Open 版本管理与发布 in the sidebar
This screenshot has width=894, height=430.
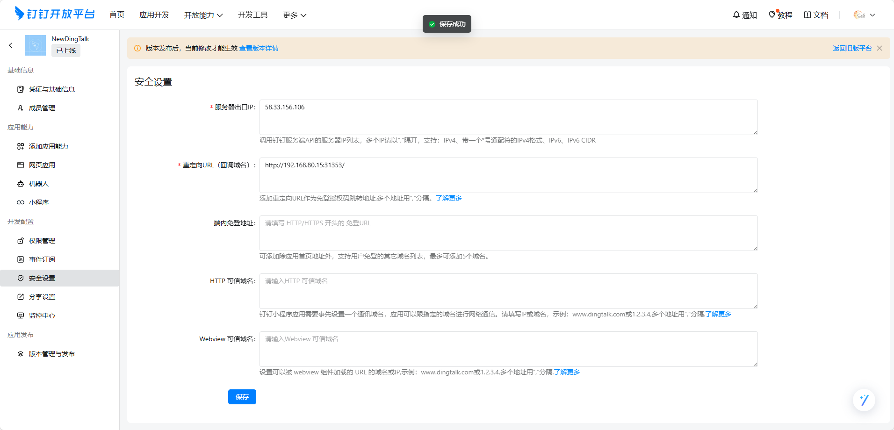point(51,354)
